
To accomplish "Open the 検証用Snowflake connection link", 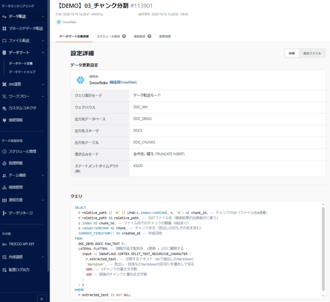I will tap(123, 82).
